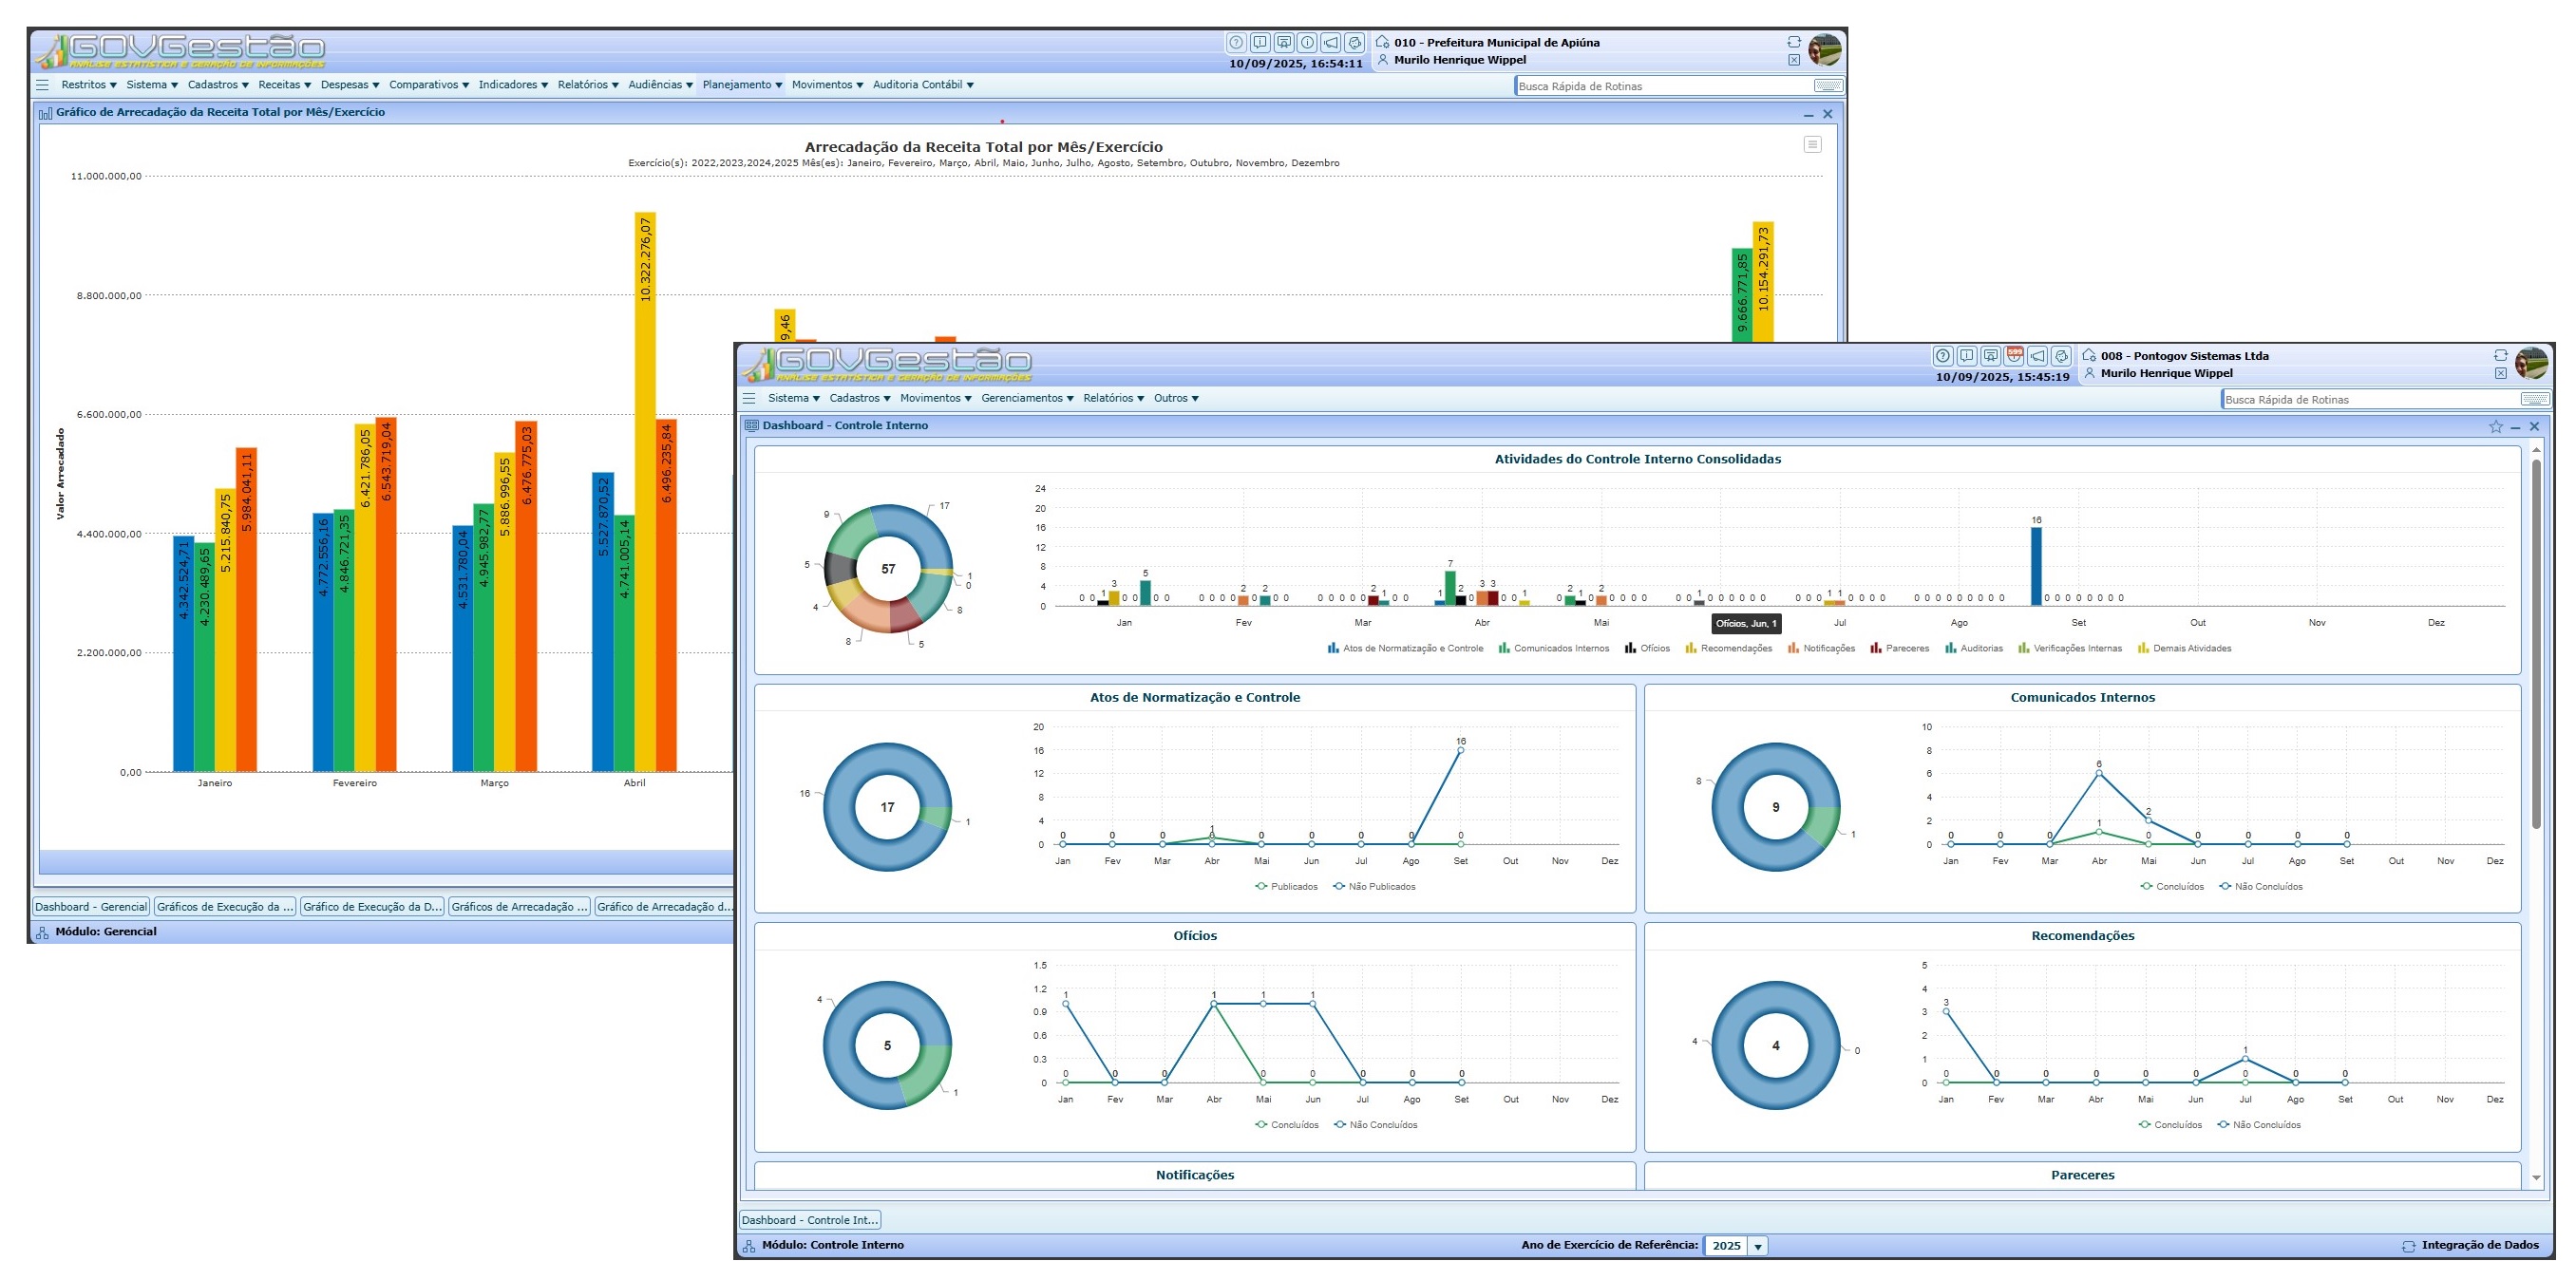Toggle the Auditorias series in consolidated legend
The image size is (2576, 1280).
(1980, 649)
